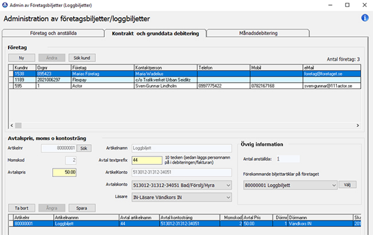The image size is (373, 235).
Task: Click Kontaktperson column header
Action: click(165, 68)
